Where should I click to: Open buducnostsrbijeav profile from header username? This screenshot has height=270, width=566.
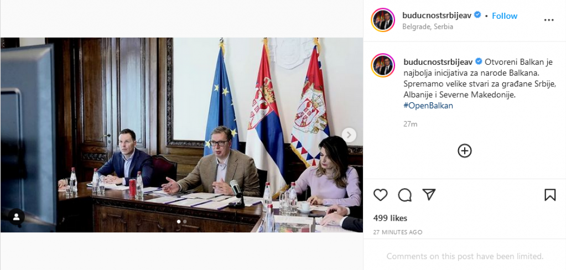437,15
